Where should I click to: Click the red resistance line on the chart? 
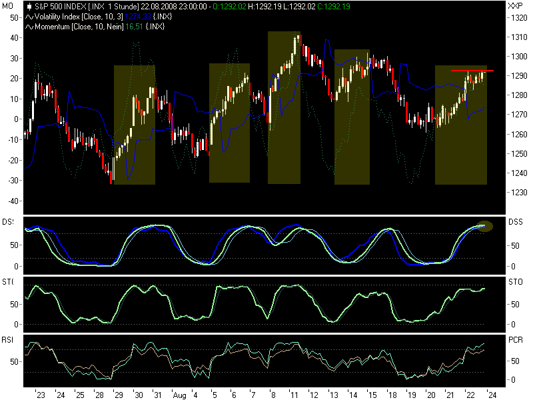473,69
